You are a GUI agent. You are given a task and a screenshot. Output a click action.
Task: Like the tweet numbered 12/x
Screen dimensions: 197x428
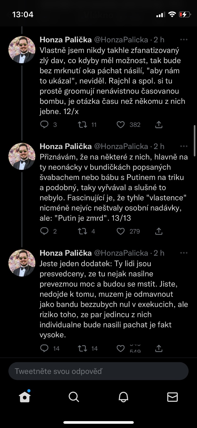[x=121, y=125]
